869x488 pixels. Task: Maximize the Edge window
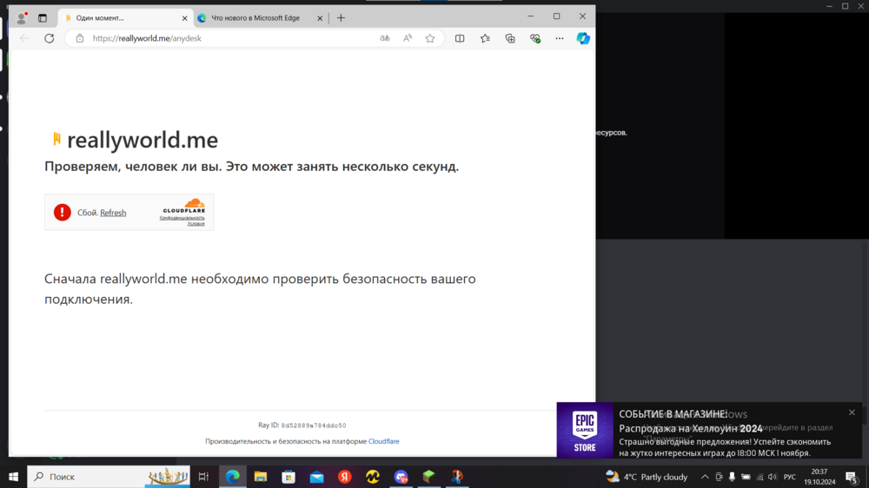pos(556,16)
